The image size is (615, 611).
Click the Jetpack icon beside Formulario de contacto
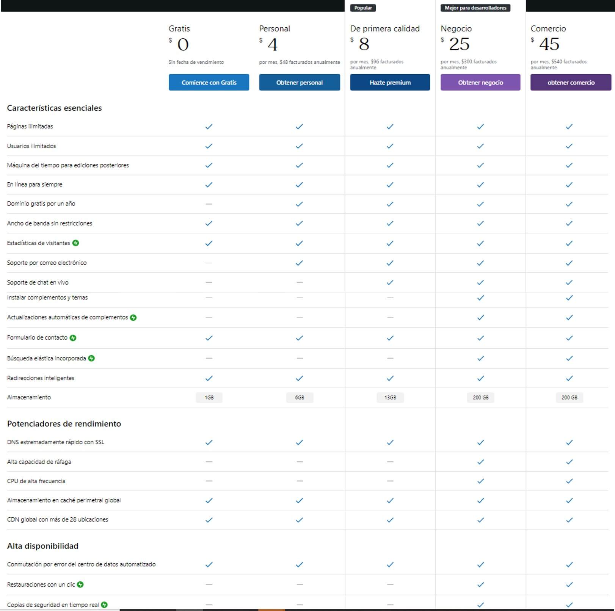tap(73, 337)
